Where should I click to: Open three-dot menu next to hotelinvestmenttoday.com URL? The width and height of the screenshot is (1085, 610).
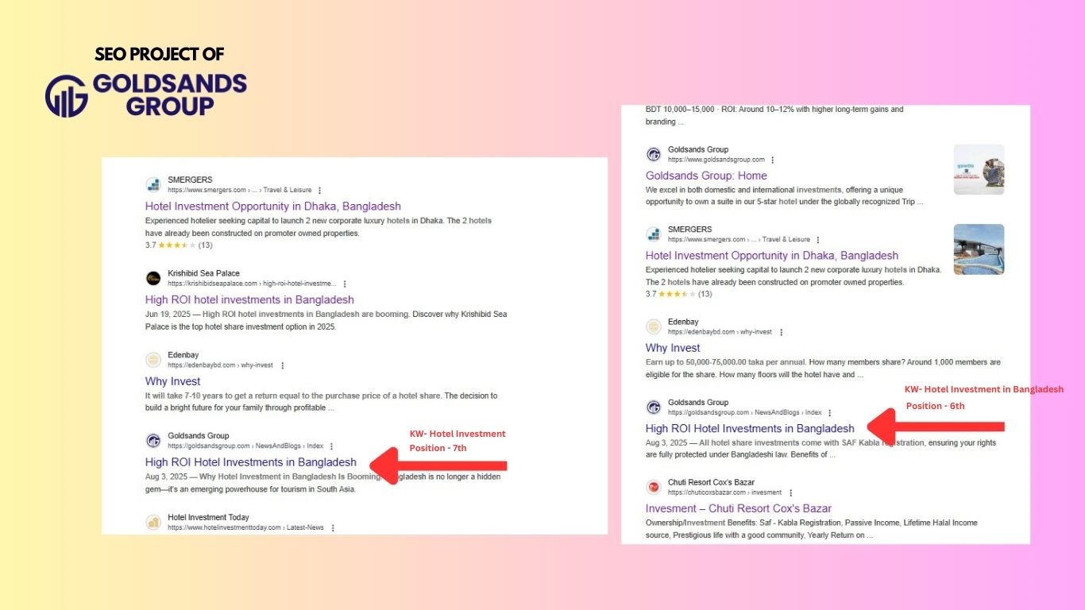tap(333, 528)
